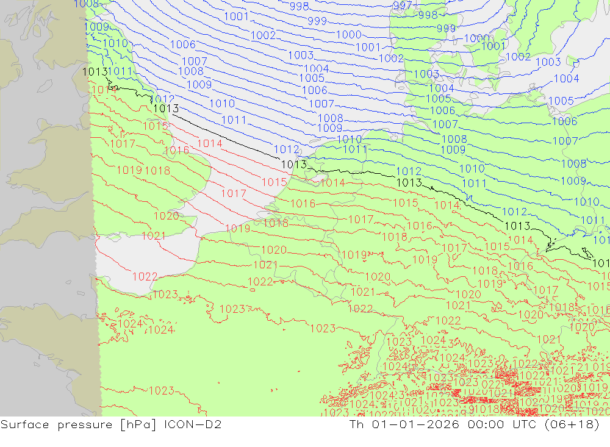Click the red '1017' label over the North Sea

[234, 193]
